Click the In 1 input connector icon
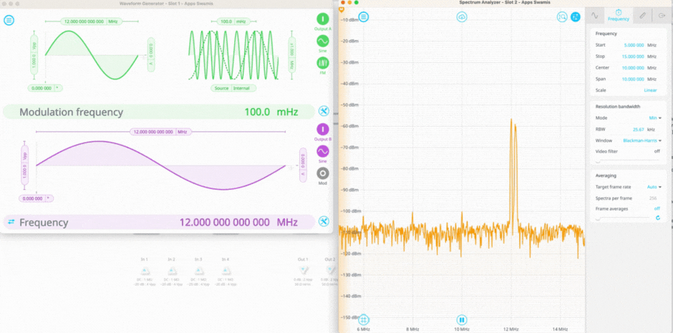This screenshot has width=673, height=333. point(145,271)
